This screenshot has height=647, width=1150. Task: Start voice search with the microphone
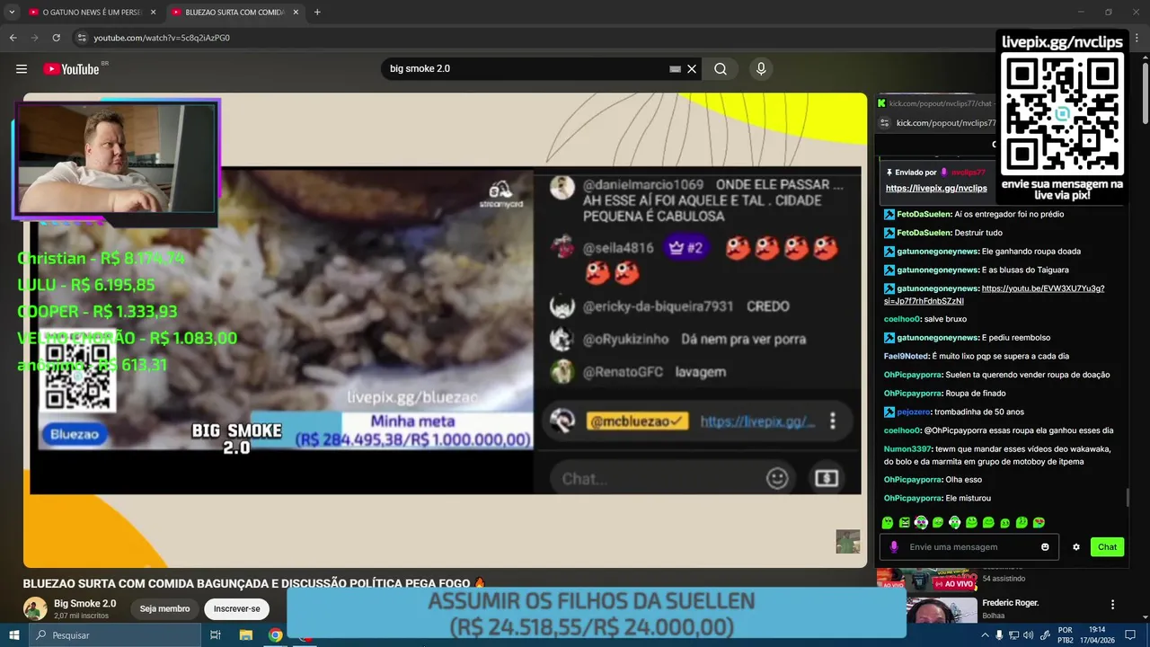pos(761,69)
